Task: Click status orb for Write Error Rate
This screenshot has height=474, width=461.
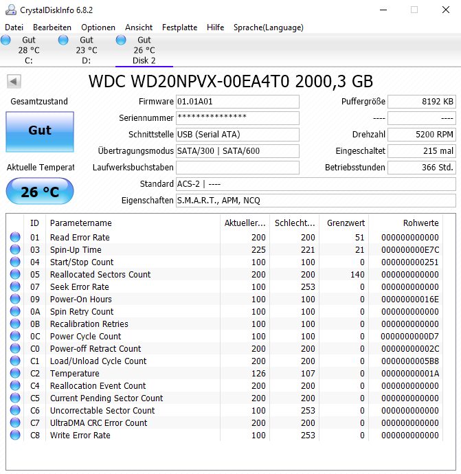Action: click(15, 436)
